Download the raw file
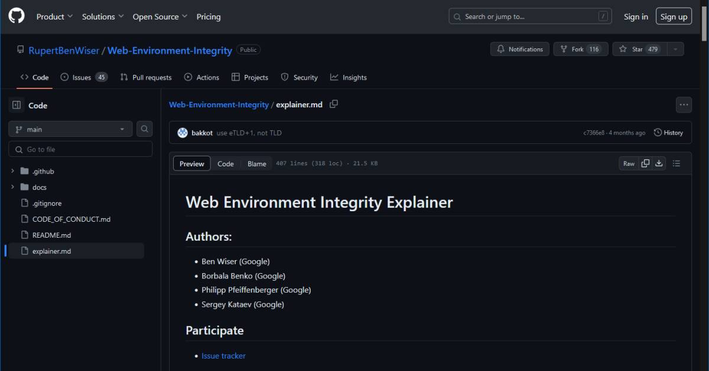Viewport: 709px width, 371px height. 659,163
